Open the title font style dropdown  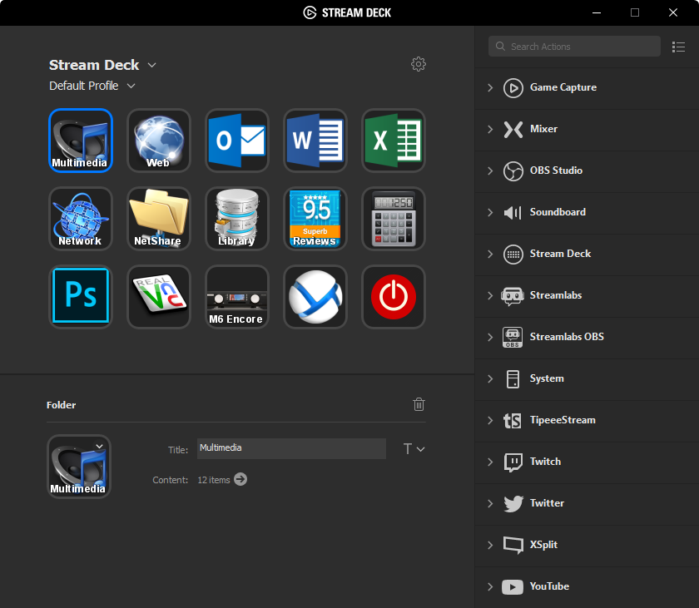pyautogui.click(x=414, y=449)
